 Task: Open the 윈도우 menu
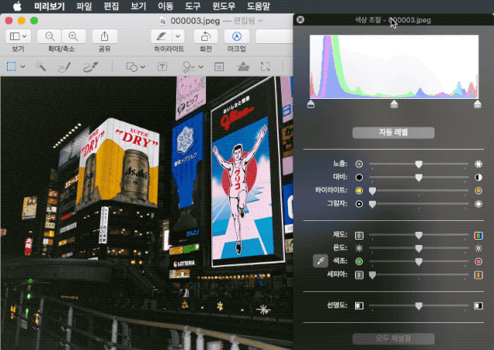[224, 6]
